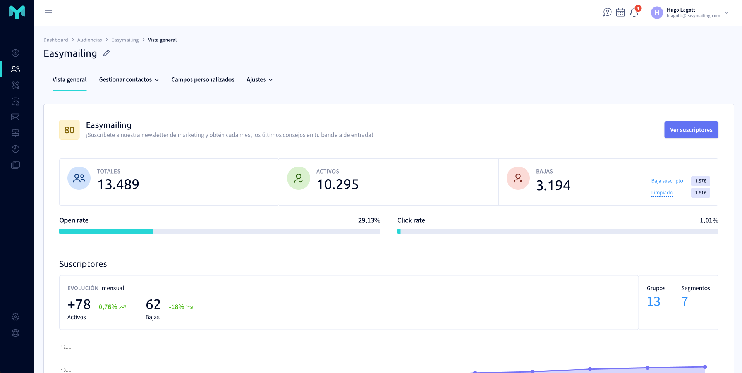Click the 1.616 badge
Image resolution: width=742 pixels, height=373 pixels.
[701, 193]
